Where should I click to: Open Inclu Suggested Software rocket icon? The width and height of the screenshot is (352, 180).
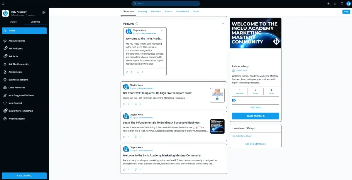pyautogui.click(x=5, y=95)
